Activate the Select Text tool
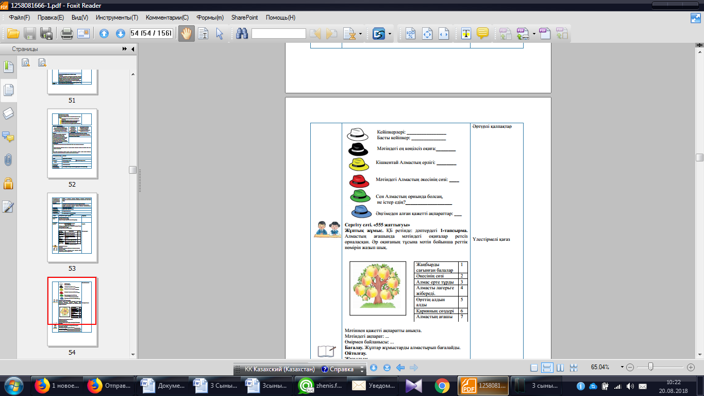The width and height of the screenshot is (704, 396). pyautogui.click(x=204, y=34)
